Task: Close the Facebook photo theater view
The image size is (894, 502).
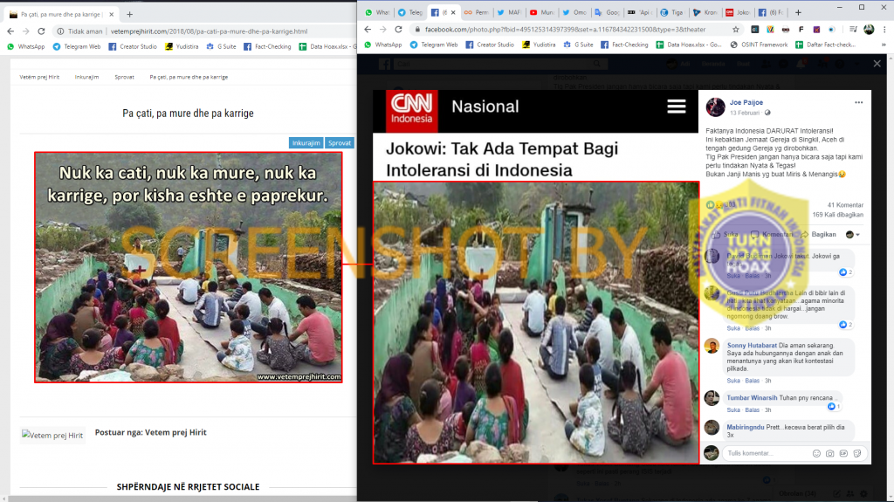Action: (877, 64)
